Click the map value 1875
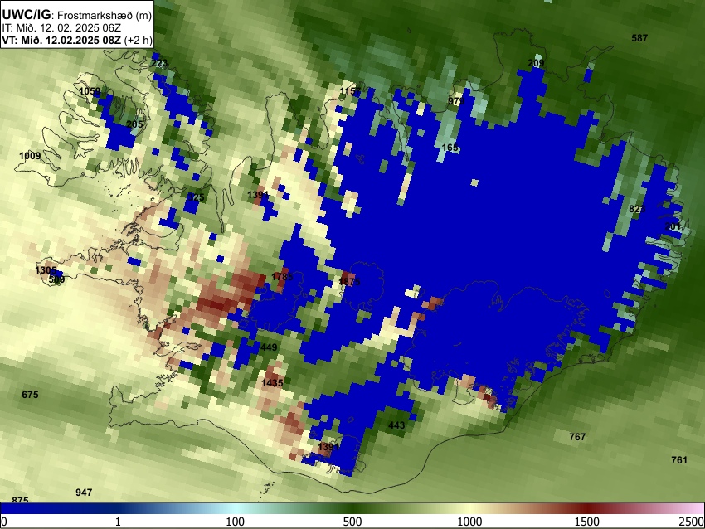This screenshot has height=529, width=705. (349, 282)
